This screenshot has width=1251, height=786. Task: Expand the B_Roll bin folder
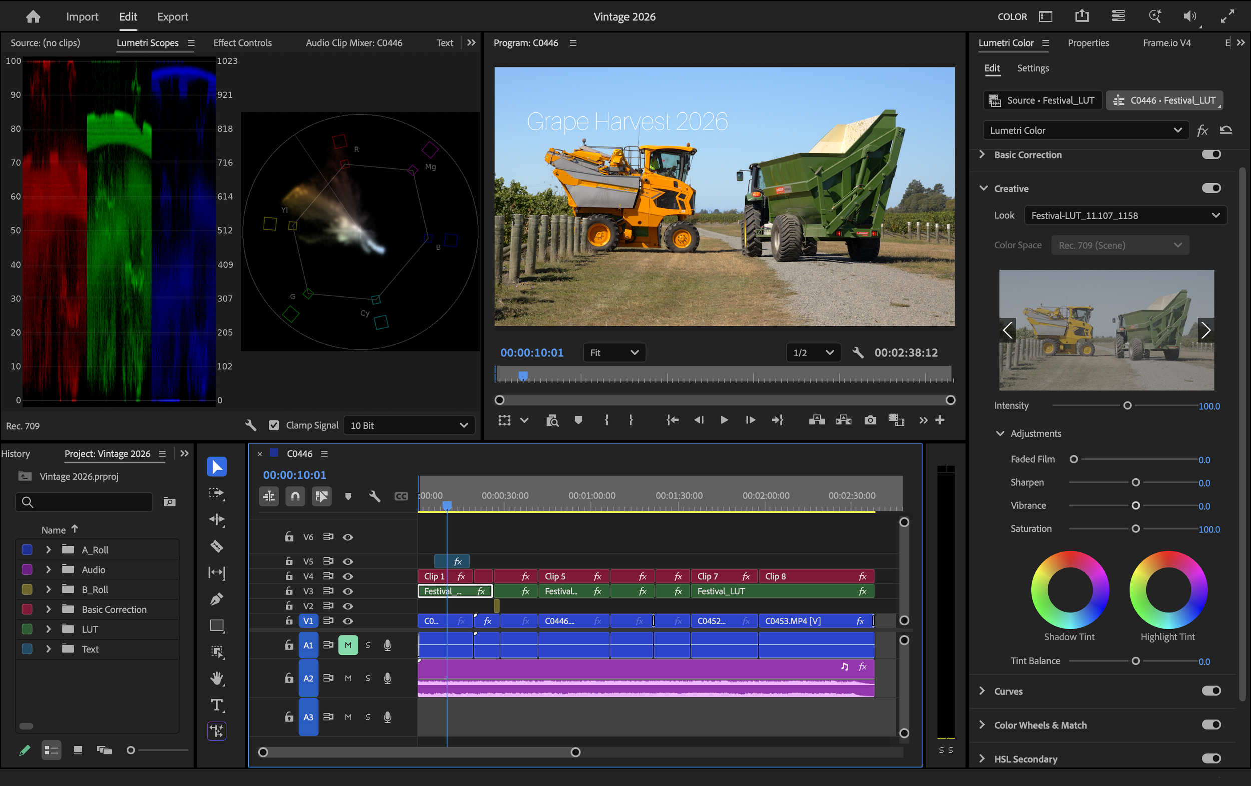(x=49, y=590)
